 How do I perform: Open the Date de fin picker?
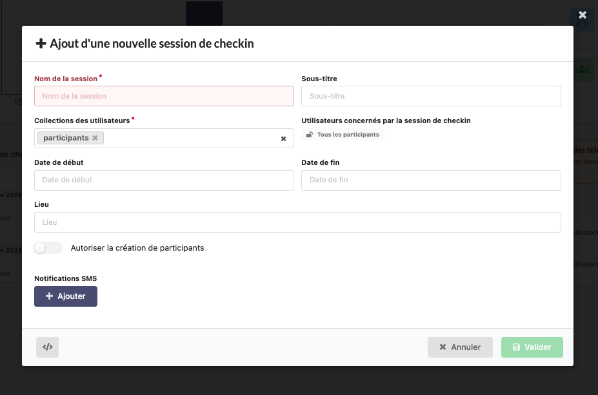coord(431,180)
